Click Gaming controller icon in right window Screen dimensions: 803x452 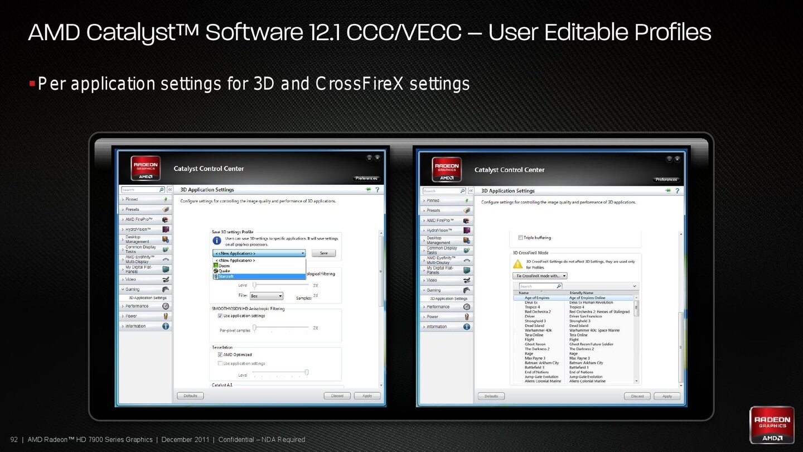tap(467, 290)
